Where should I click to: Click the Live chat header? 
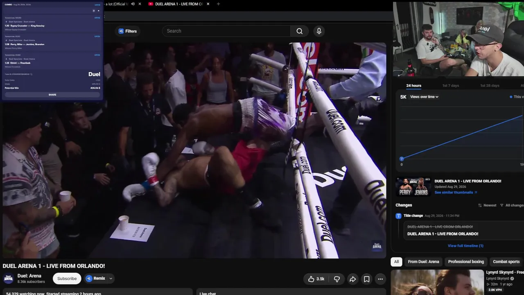pos(208,293)
